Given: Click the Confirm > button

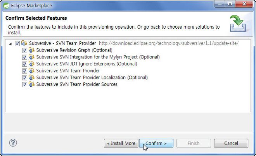Looking at the screenshot, I should coord(156,143).
